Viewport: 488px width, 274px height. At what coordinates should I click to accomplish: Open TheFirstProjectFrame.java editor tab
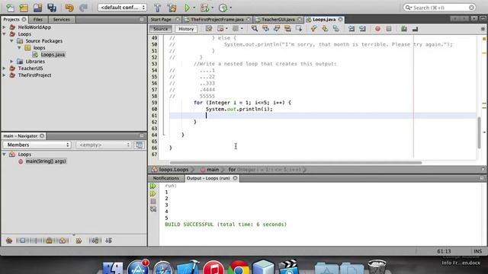(x=217, y=19)
